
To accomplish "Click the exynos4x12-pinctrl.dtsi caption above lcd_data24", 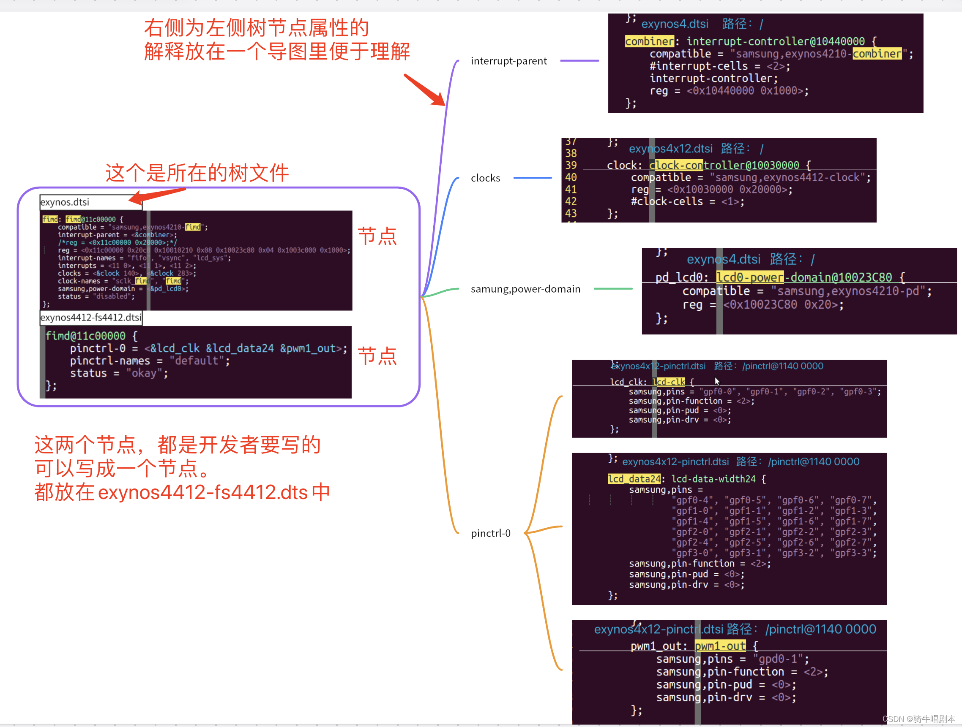I will click(741, 461).
